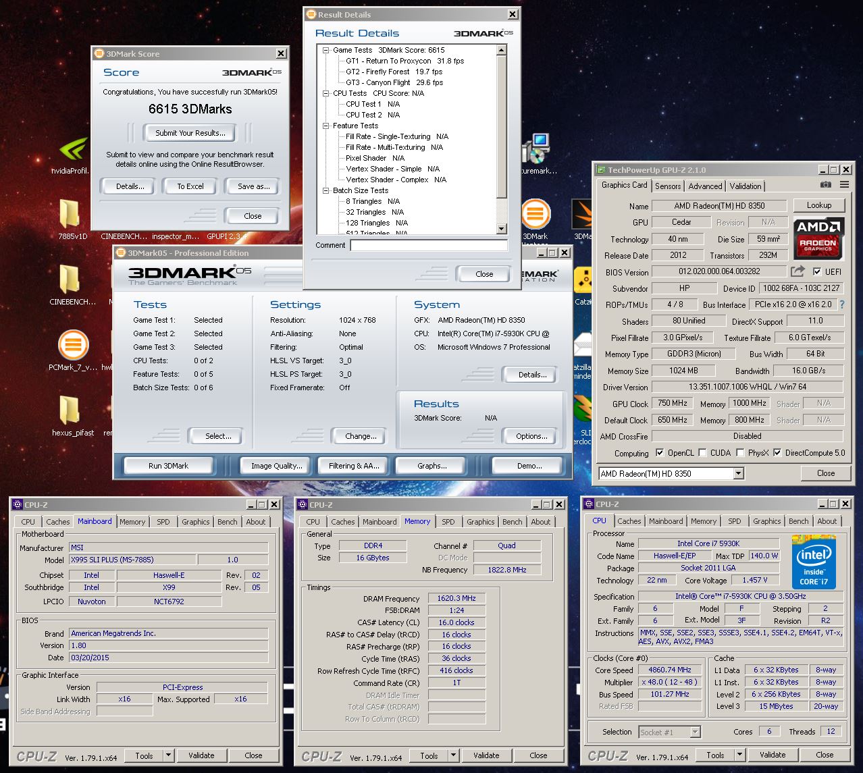This screenshot has width=863, height=773.
Task: Open GPU-Z hamburger menu icon
Action: (x=844, y=184)
